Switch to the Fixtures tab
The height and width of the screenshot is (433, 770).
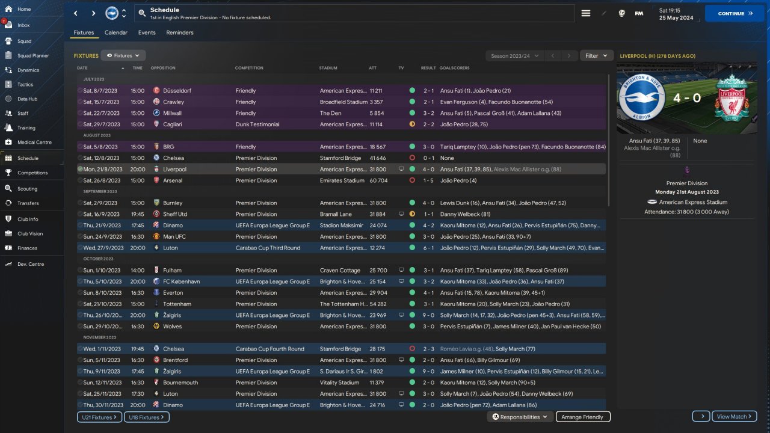pos(84,32)
